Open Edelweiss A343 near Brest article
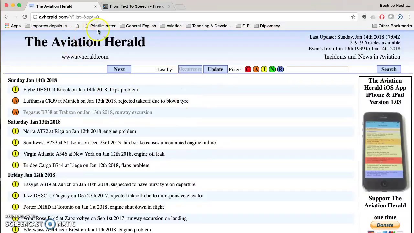The height and width of the screenshot is (233, 414). tap(87, 230)
